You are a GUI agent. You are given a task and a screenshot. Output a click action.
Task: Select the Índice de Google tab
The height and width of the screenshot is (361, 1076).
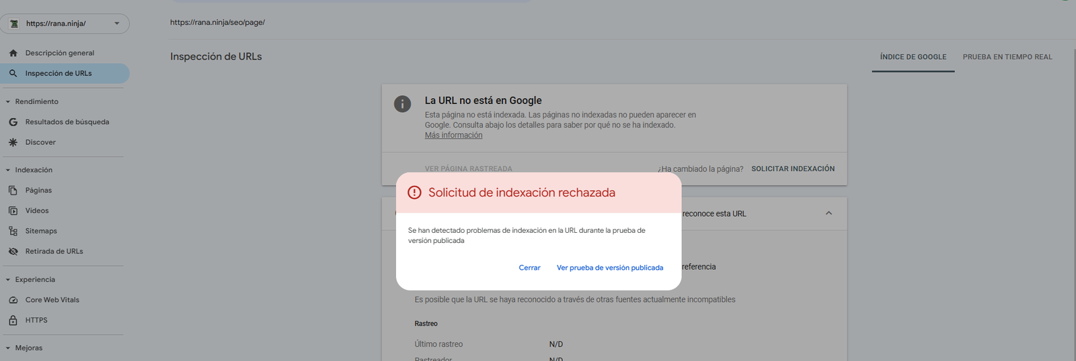click(x=913, y=57)
